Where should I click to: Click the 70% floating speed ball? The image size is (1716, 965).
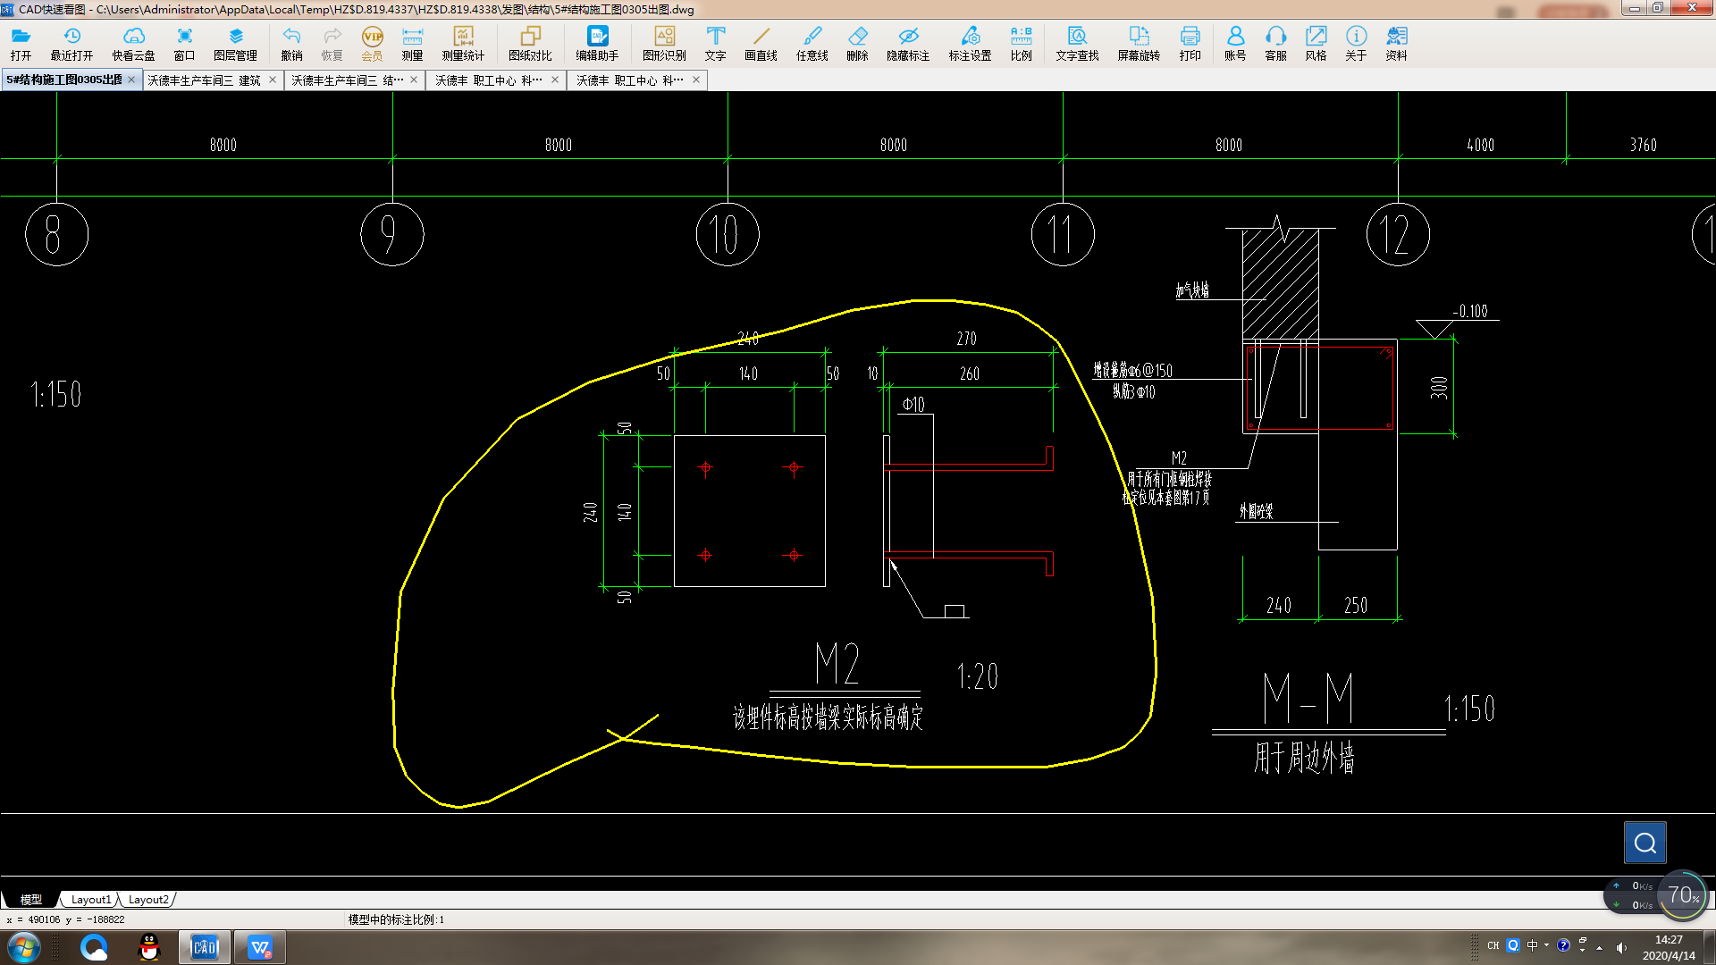[x=1683, y=894]
